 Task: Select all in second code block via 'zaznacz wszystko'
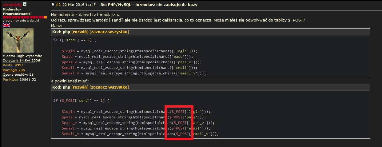tap(109, 87)
